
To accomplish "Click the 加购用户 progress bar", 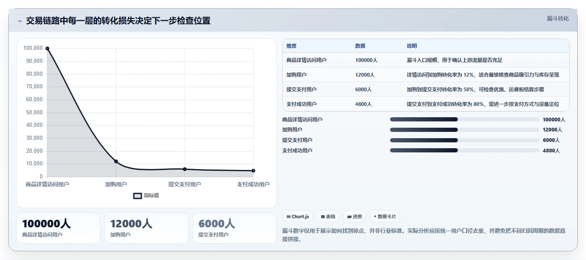I will pyautogui.click(x=465, y=130).
